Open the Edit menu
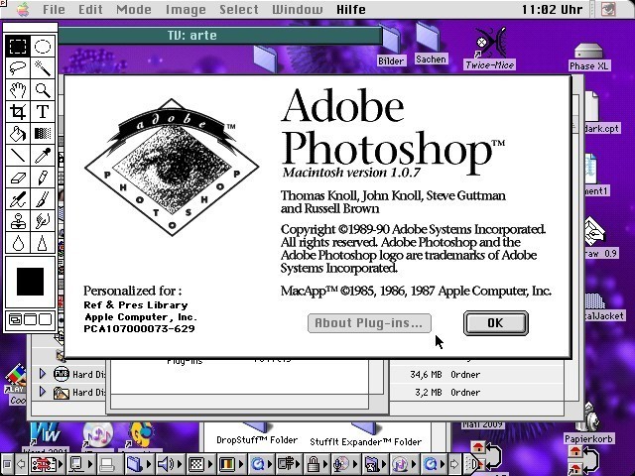Screen dimensions: 635x476 click(x=90, y=9)
